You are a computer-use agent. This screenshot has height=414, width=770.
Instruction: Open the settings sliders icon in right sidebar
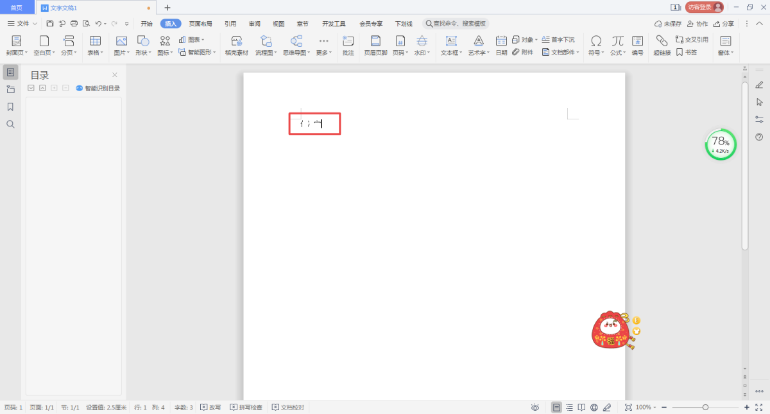click(x=759, y=119)
